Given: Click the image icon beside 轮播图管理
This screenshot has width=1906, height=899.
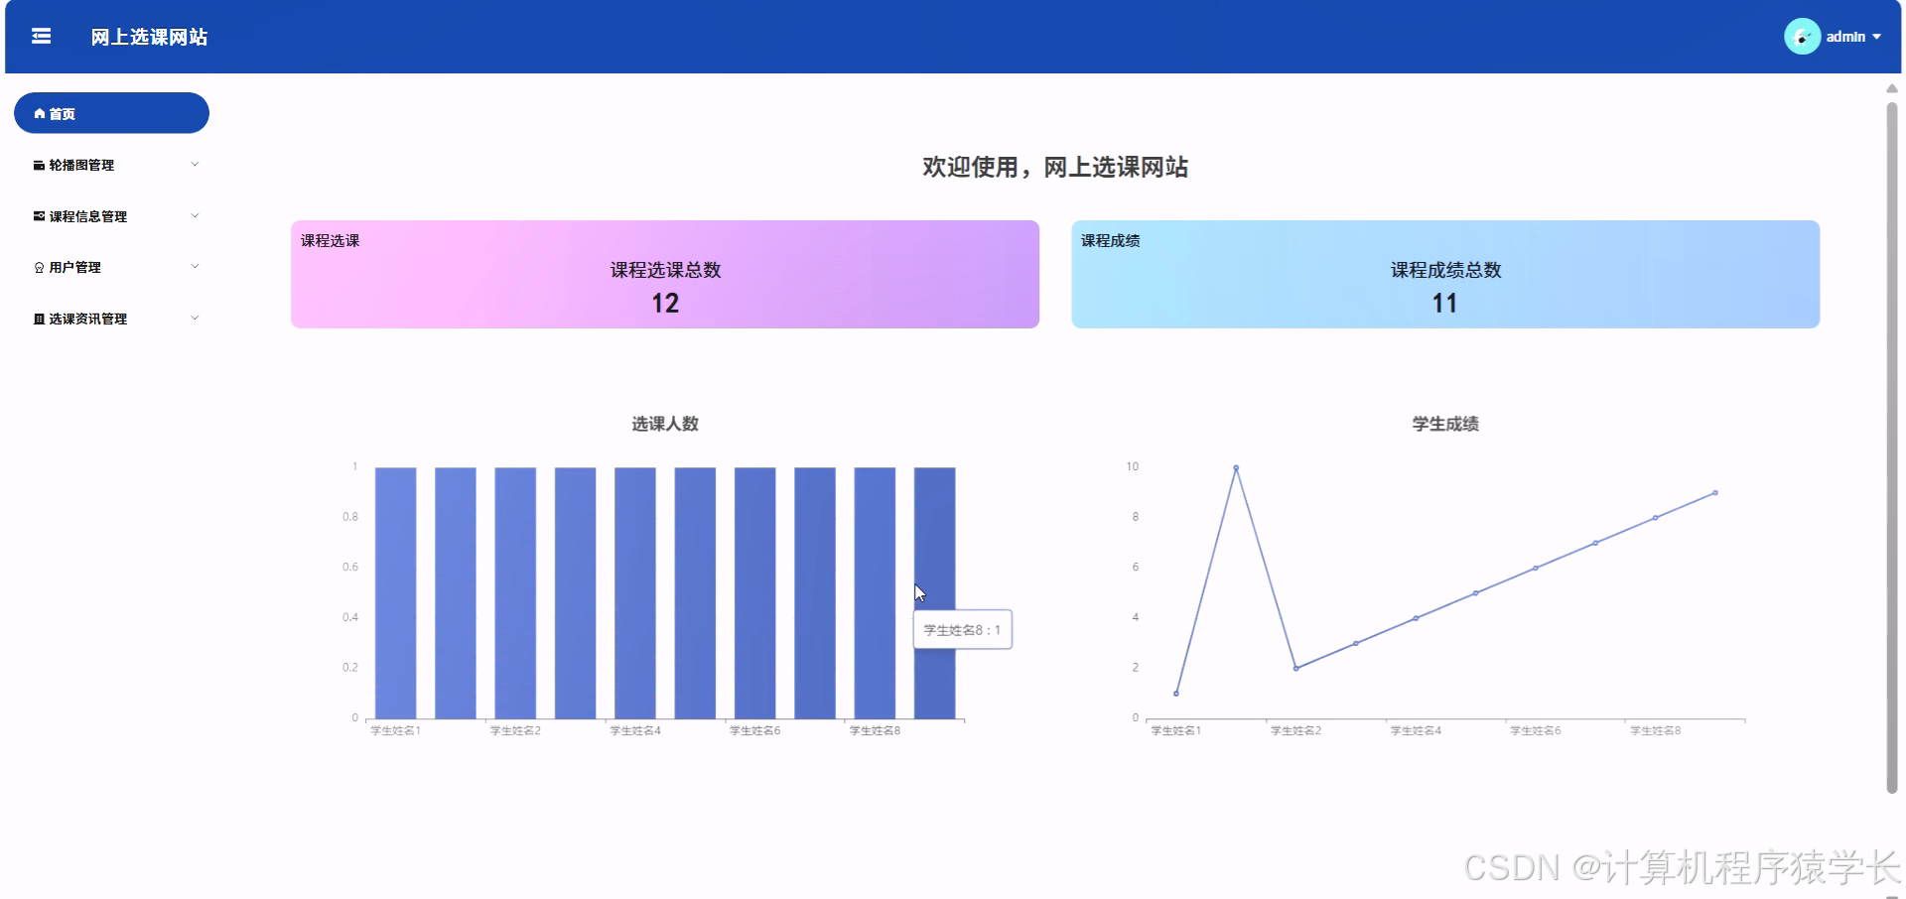Looking at the screenshot, I should (x=37, y=165).
